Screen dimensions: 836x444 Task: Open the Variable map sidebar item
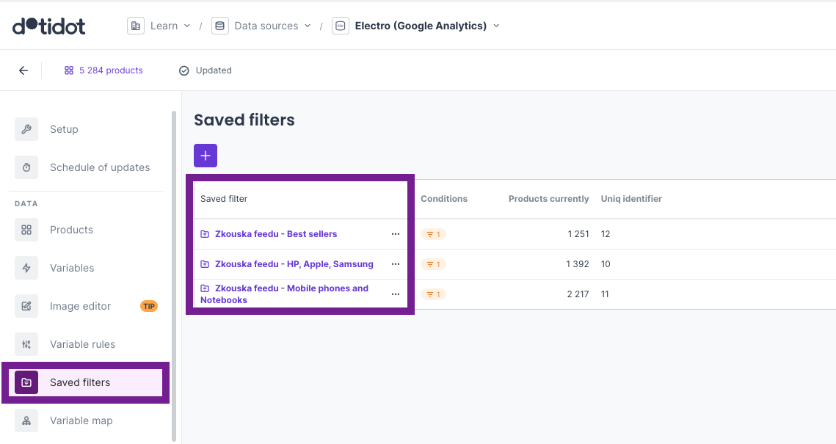tap(81, 421)
